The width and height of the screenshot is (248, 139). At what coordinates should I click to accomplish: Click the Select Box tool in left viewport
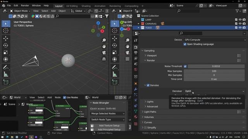tap(6, 24)
